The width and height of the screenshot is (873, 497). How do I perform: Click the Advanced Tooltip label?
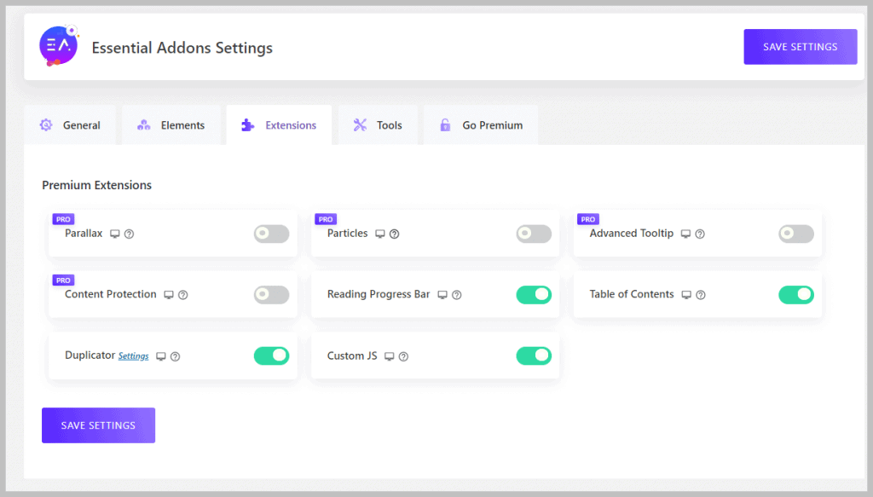(x=632, y=234)
